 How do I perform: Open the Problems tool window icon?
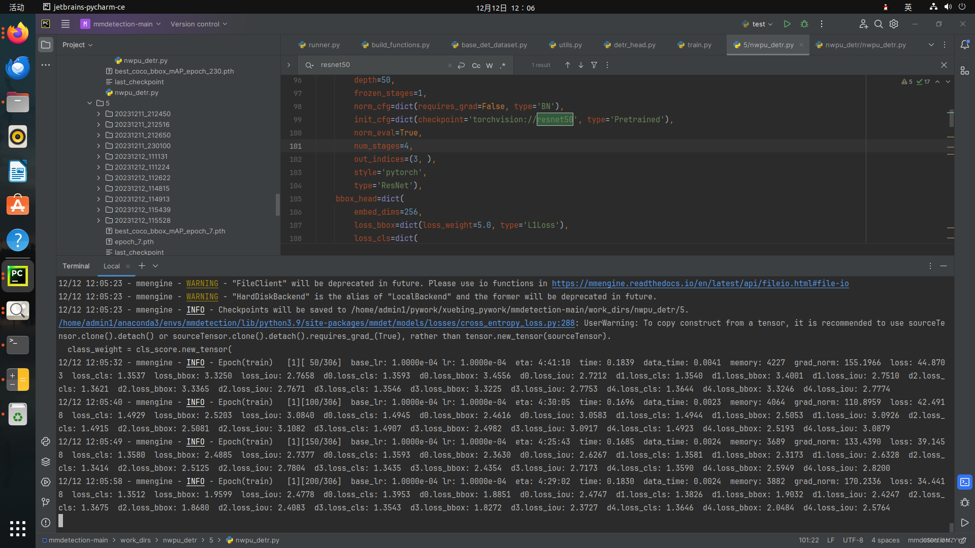(46, 523)
